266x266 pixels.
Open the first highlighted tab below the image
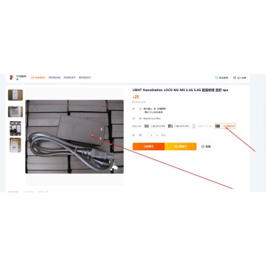pyautogui.click(x=13, y=192)
